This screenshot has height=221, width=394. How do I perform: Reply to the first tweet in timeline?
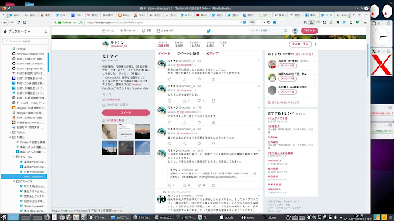click(170, 79)
